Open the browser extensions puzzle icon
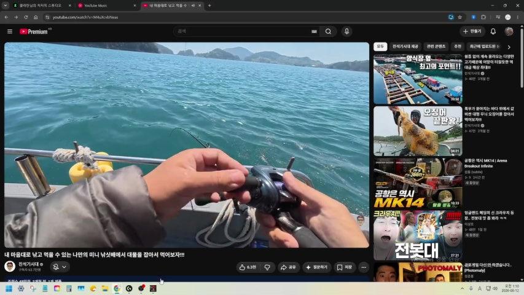Image resolution: width=524 pixels, height=295 pixels. (483, 17)
